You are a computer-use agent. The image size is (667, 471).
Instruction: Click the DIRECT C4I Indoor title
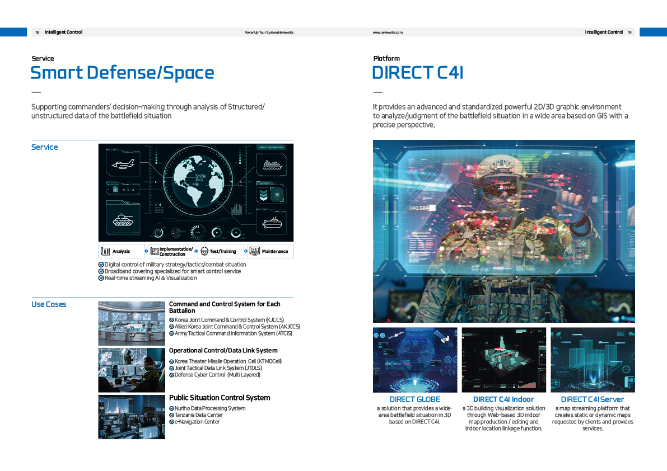point(503,399)
